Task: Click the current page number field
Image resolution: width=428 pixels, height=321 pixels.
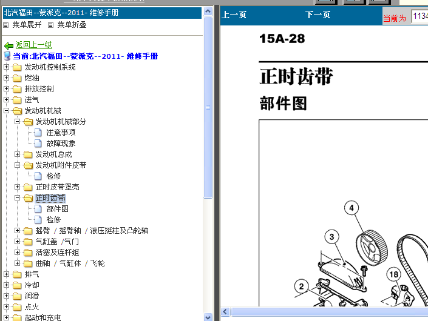Action: click(x=420, y=16)
